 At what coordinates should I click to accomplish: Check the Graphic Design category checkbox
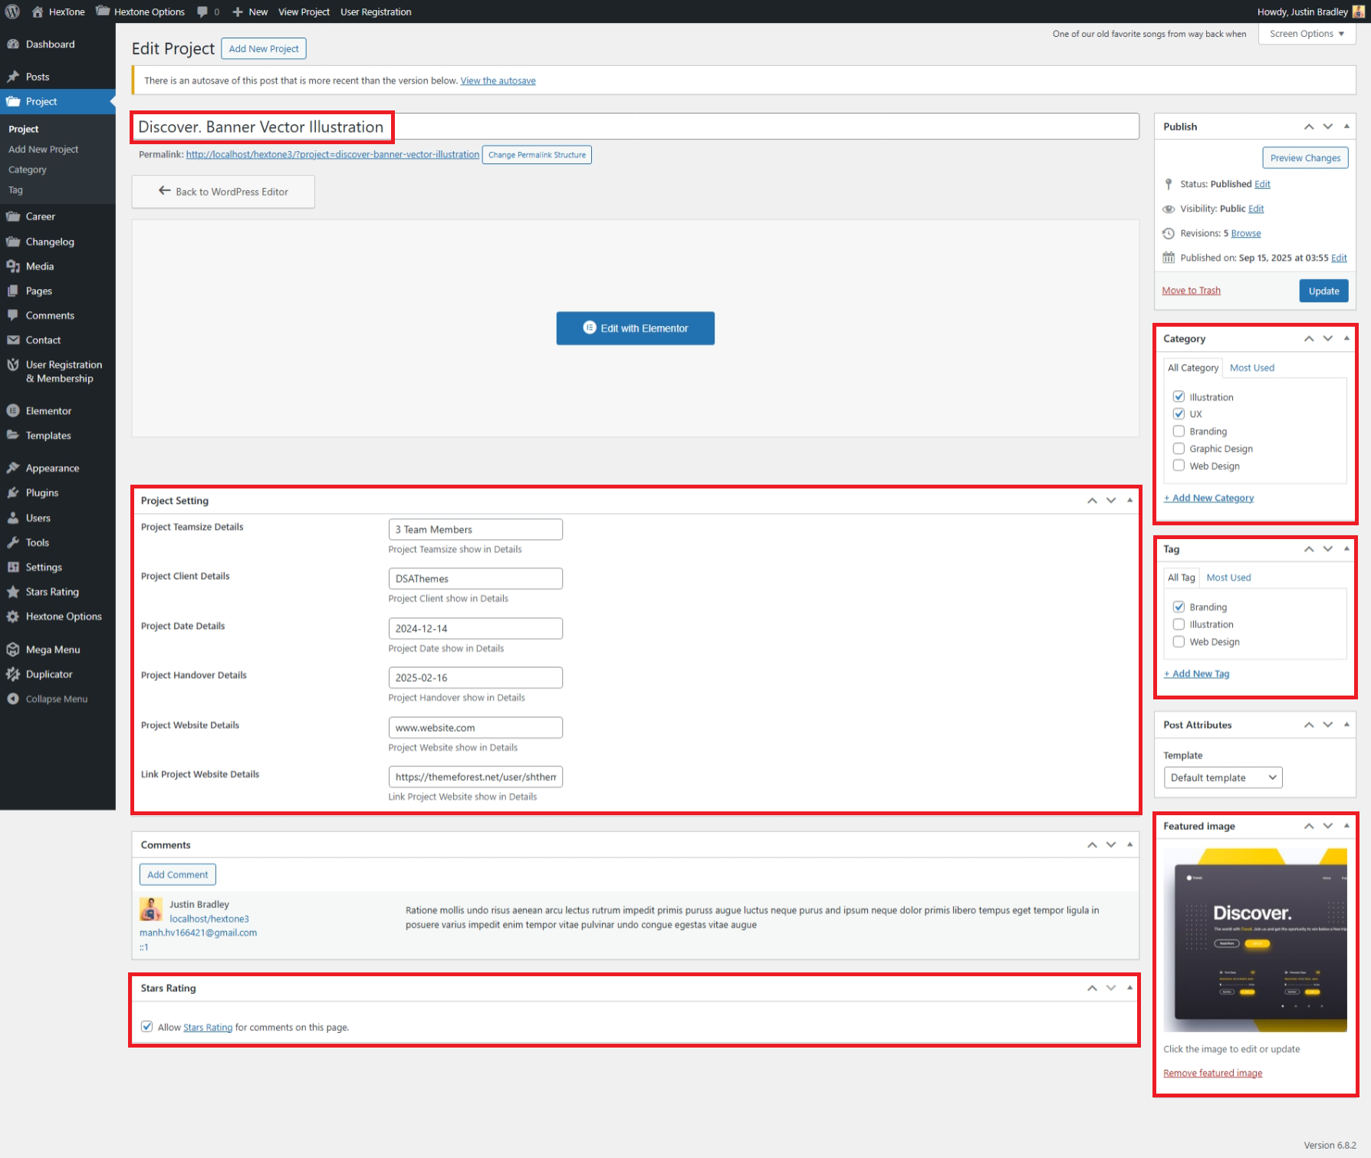coord(1179,449)
